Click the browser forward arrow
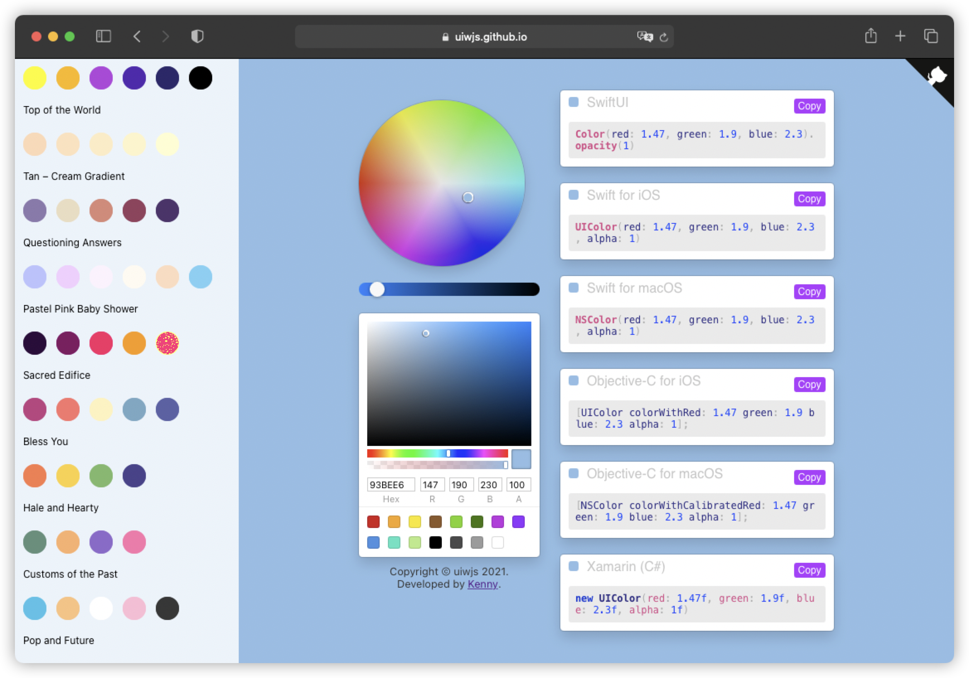Viewport: 969px width, 678px height. pos(166,36)
